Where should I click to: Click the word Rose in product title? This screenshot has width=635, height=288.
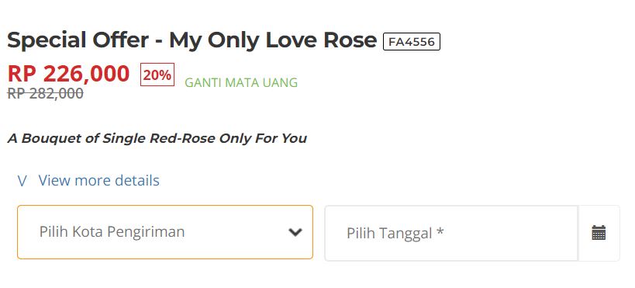[x=350, y=40]
